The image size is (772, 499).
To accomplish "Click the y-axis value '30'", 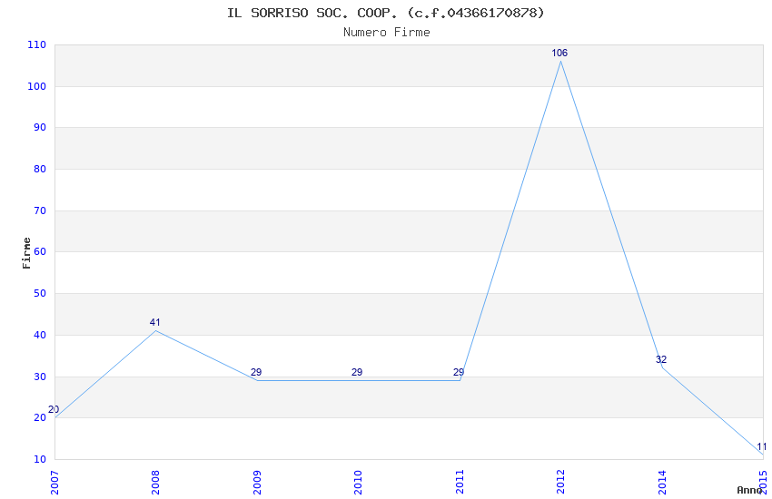I will [x=40, y=377].
